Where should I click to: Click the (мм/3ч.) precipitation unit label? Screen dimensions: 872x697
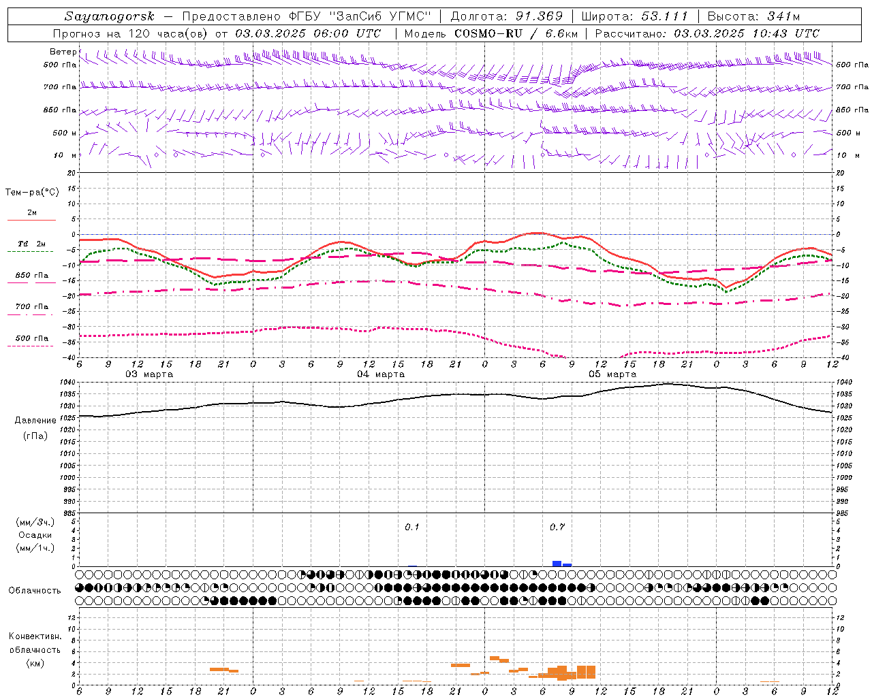tap(35, 522)
